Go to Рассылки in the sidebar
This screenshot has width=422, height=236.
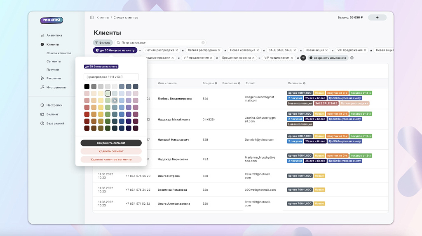54,78
